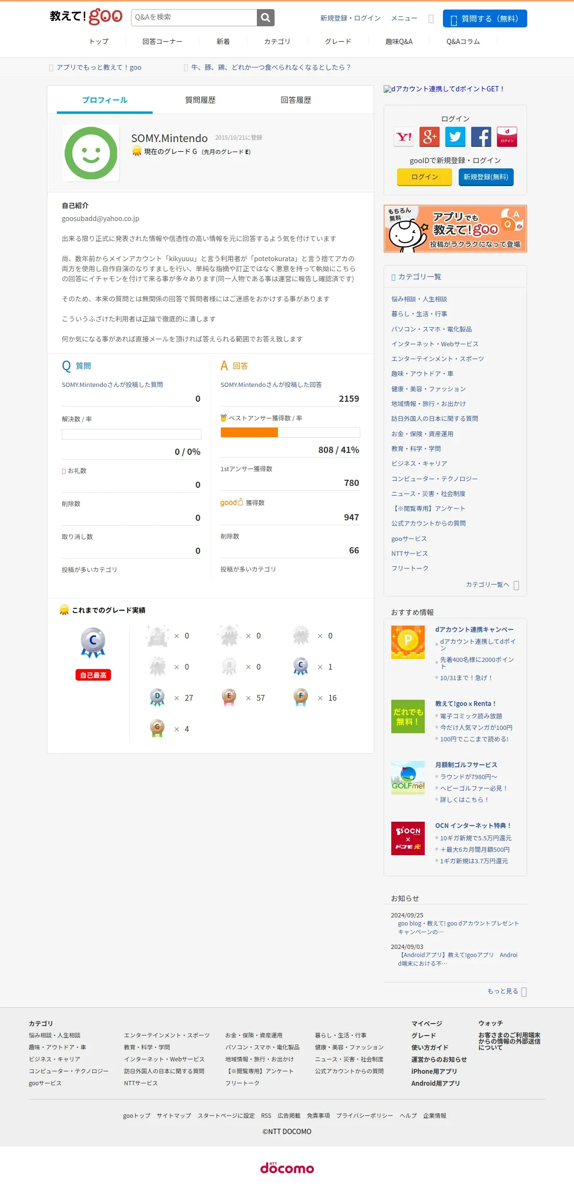Click the empty 解決数/率 progress bar
Screen dimensions: 574x1190
click(132, 434)
